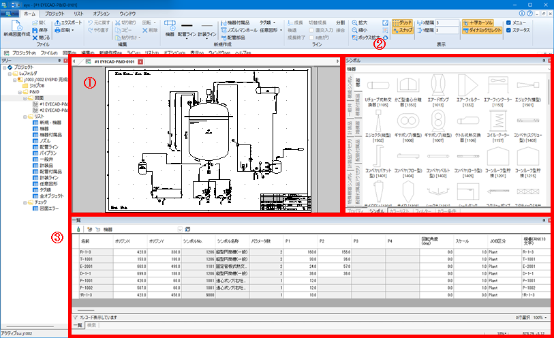The width and height of the screenshot is (554, 338).
Task: Toggle 十字カーソル crosshair cursor
Action: [478, 22]
